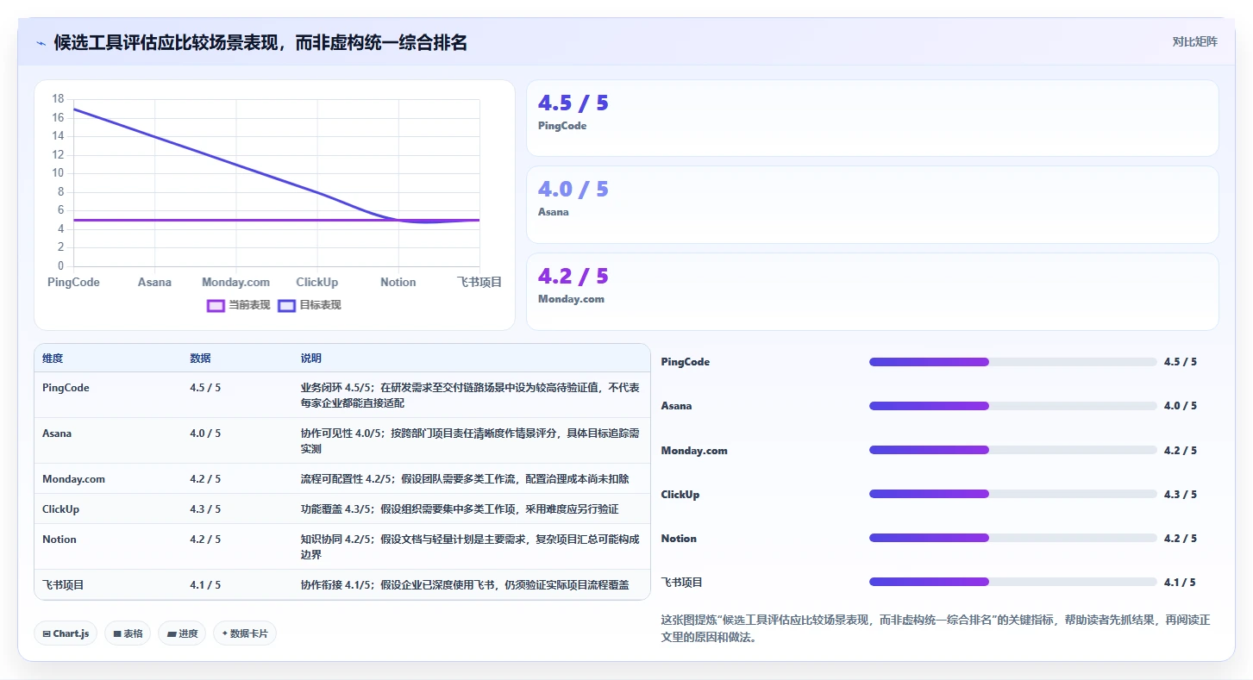Image resolution: width=1253 pixels, height=680 pixels.
Task: Toggle the 当前表现 legend entry in the chart
Action: (239, 305)
